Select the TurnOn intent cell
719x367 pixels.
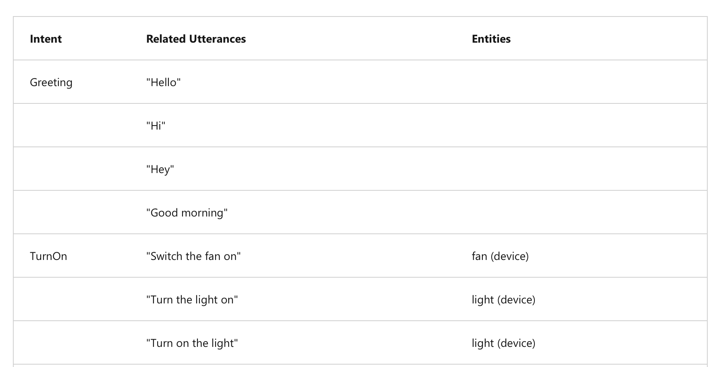tap(48, 256)
